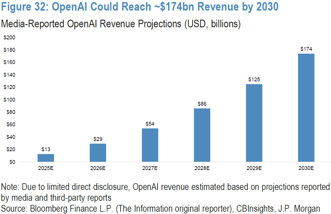
Task: Select the Source line mentioning Bloomberg Finance
Action: [161, 209]
